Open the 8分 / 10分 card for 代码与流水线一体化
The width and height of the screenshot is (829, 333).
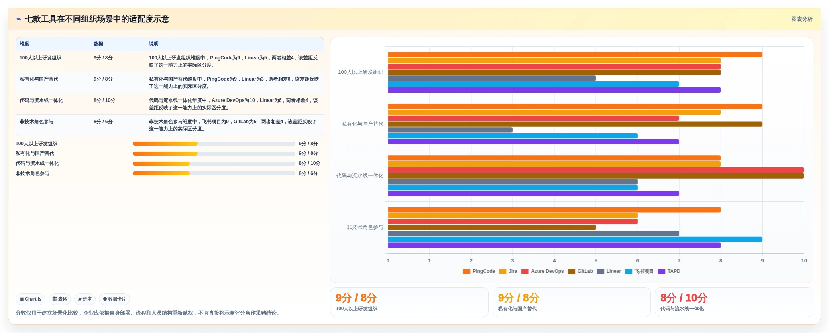click(734, 302)
